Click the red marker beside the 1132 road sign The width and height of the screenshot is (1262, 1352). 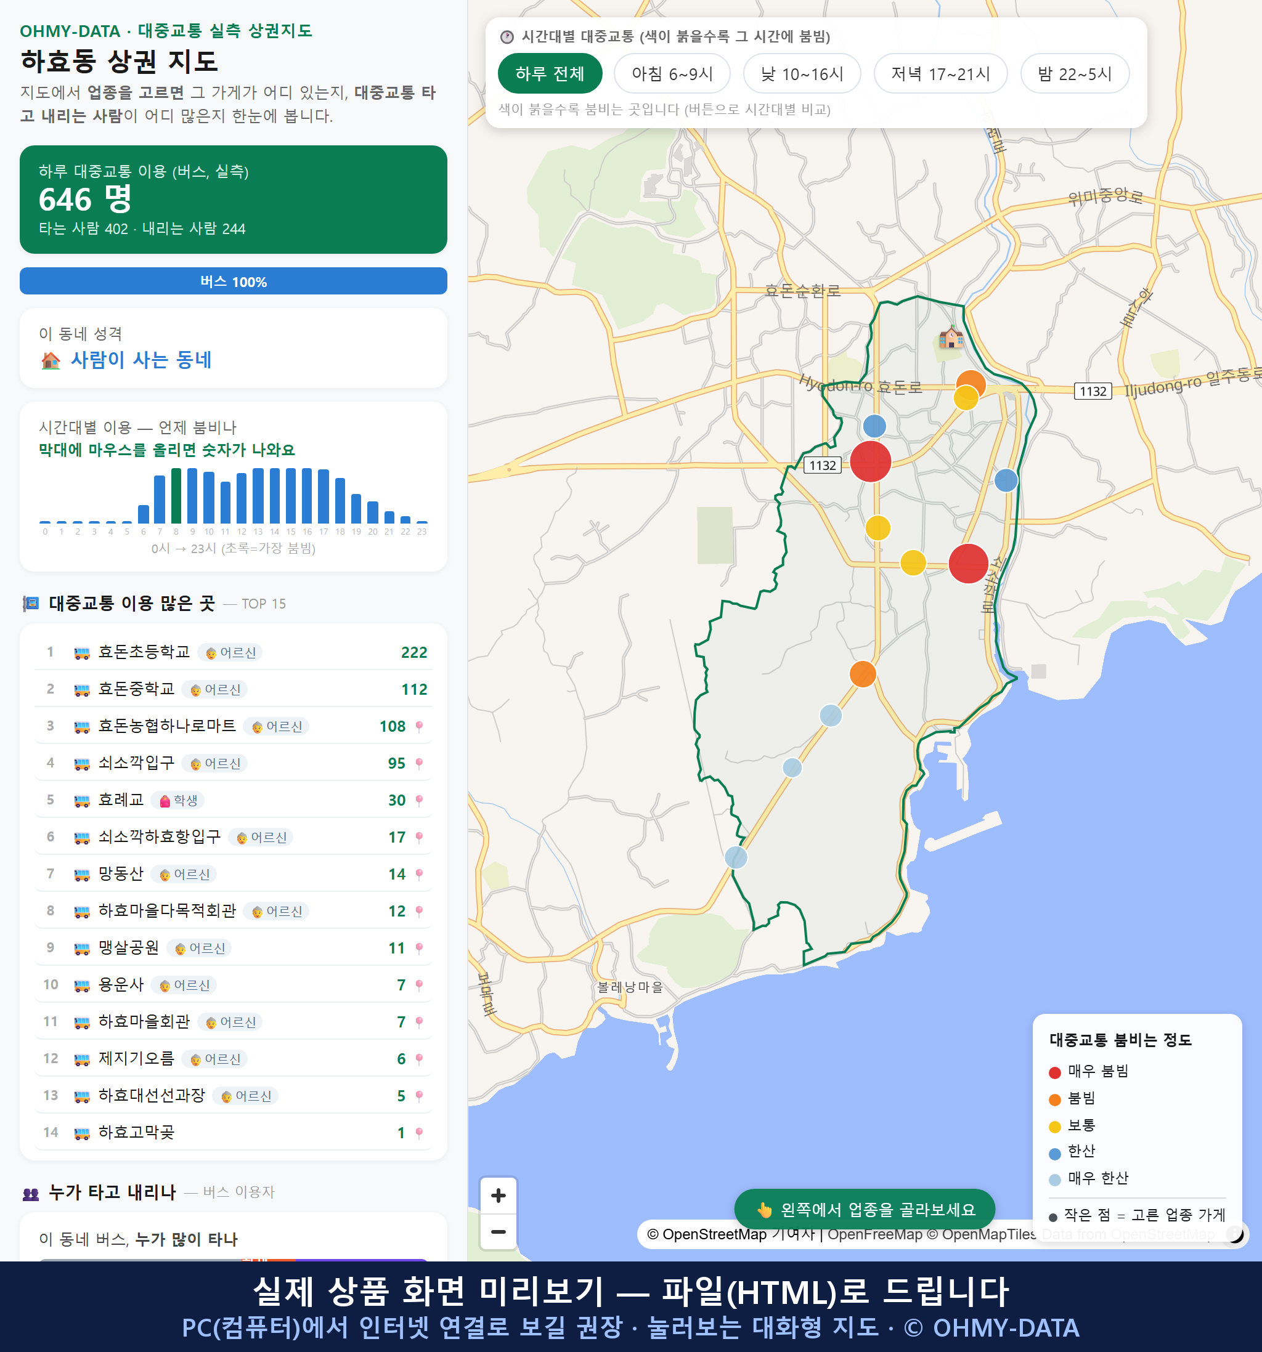(x=870, y=462)
